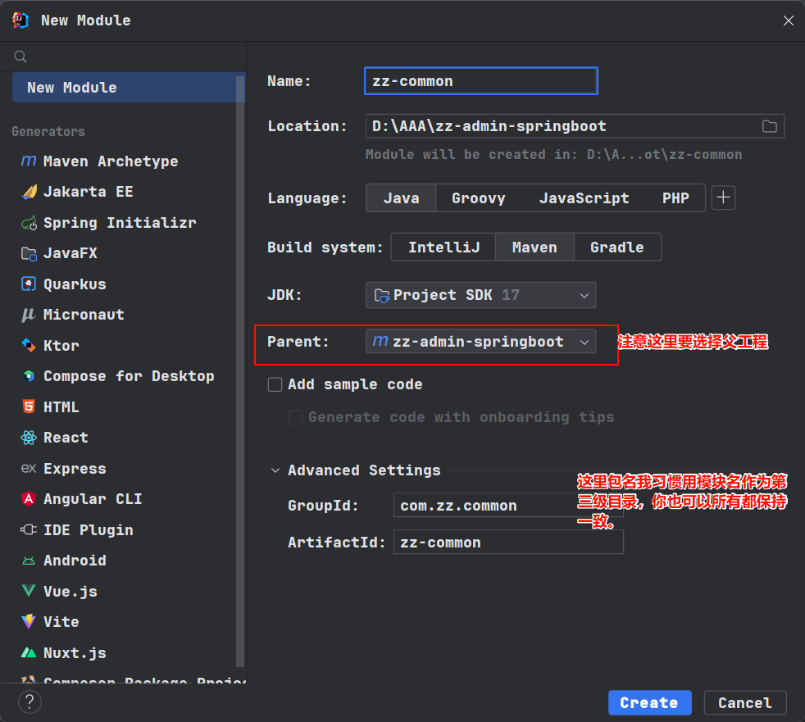Close the New Module dialog

pos(788,20)
